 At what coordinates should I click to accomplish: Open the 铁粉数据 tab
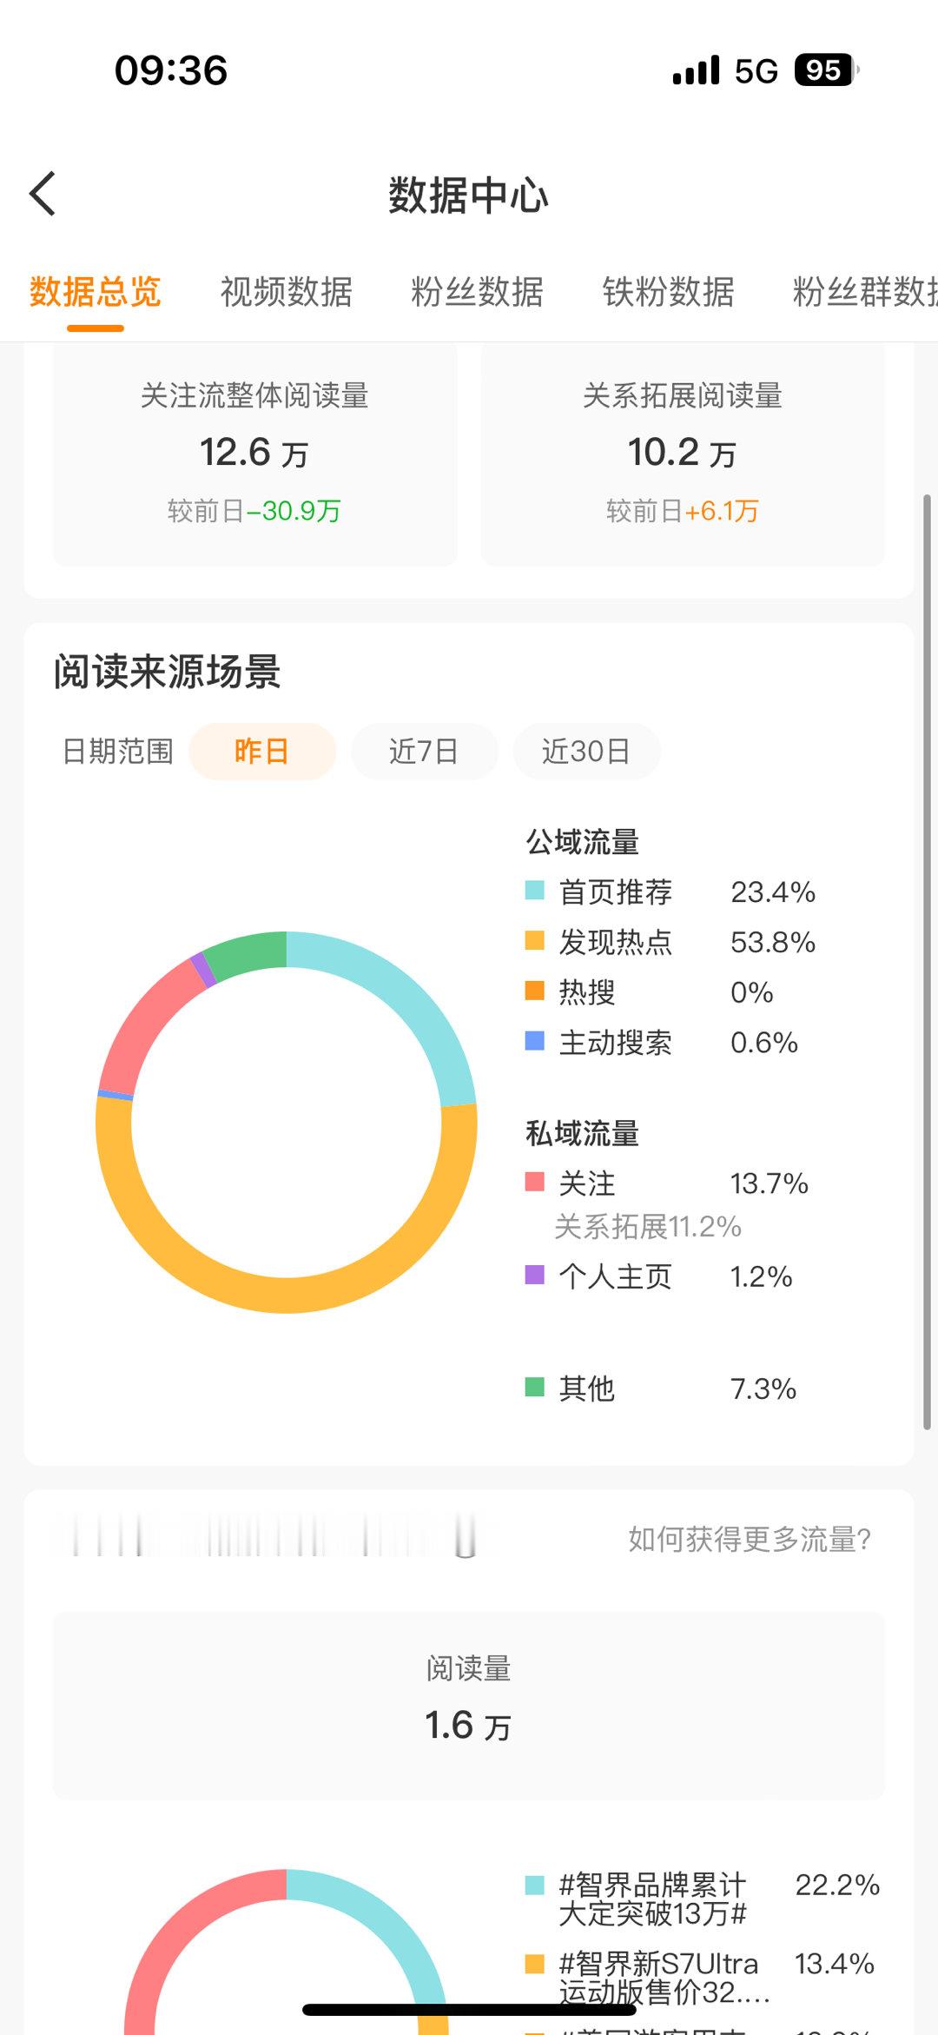[x=669, y=292]
